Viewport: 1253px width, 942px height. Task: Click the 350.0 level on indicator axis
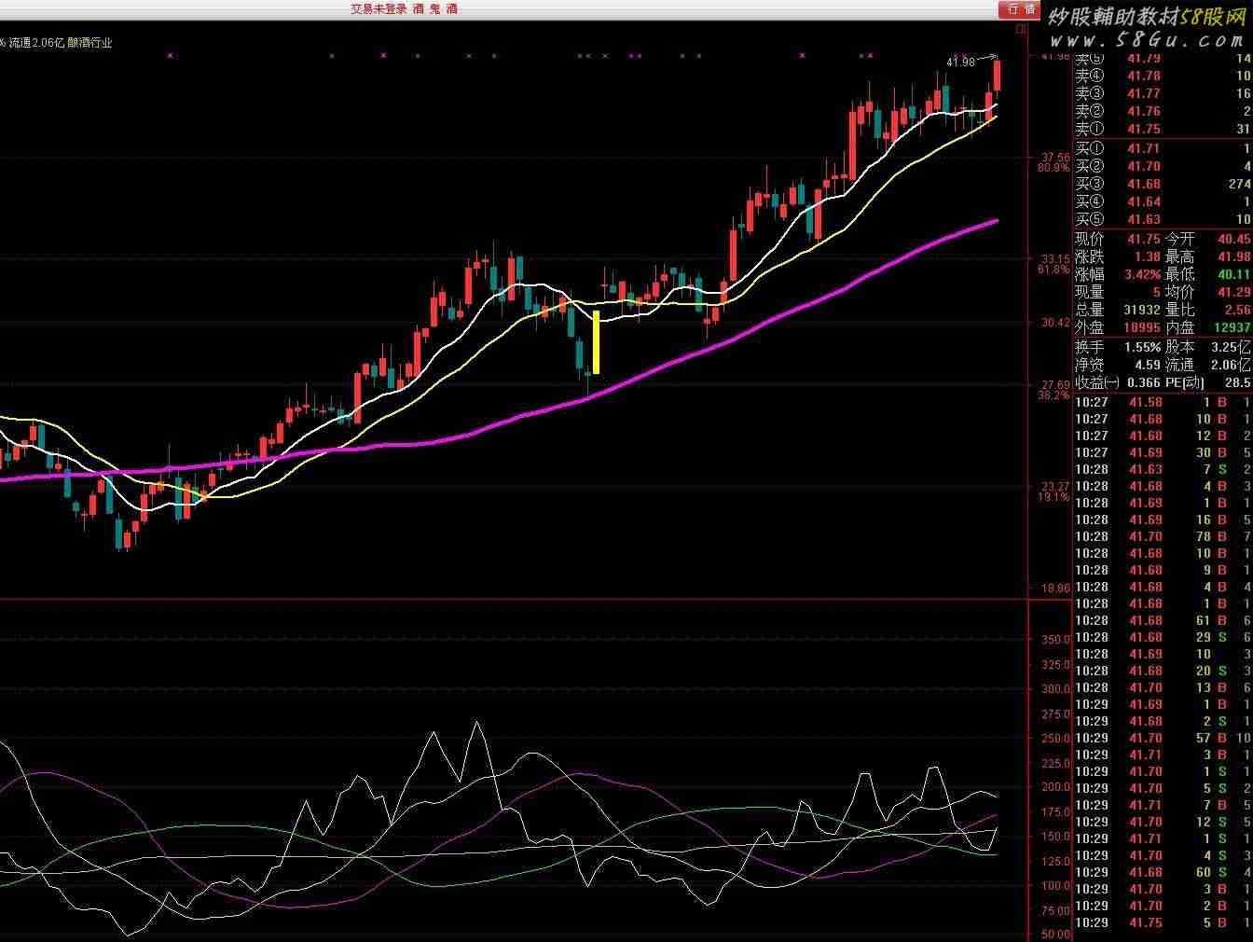[x=1055, y=640]
